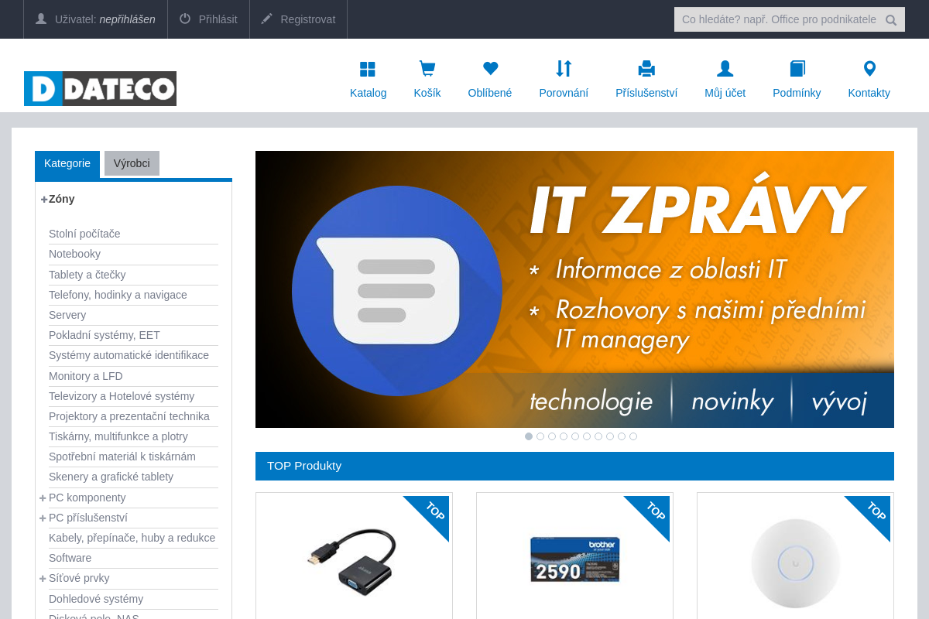The width and height of the screenshot is (929, 619).
Task: Select the first carousel slide dot
Action: tap(529, 436)
